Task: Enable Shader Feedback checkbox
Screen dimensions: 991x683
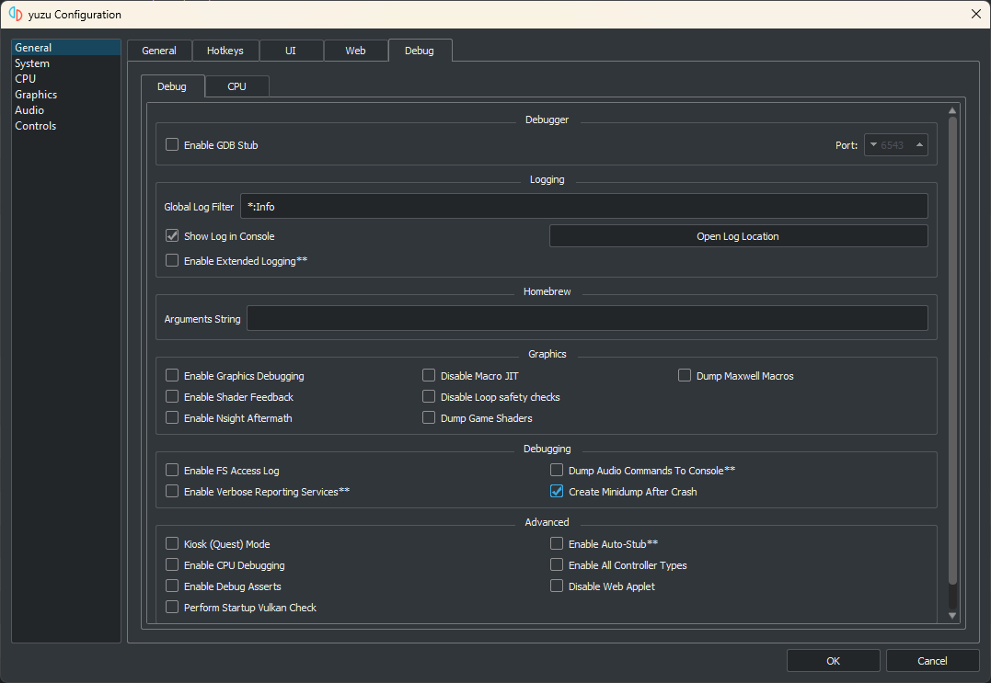Action: pos(172,396)
